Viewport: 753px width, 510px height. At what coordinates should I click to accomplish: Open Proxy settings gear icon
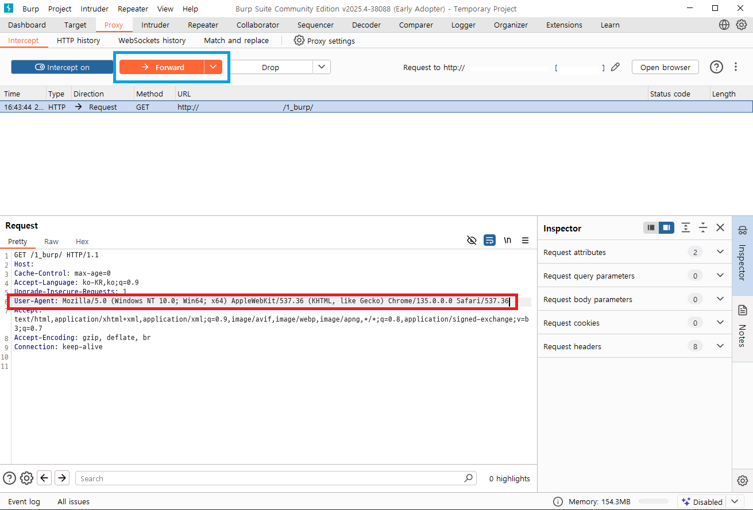click(299, 40)
